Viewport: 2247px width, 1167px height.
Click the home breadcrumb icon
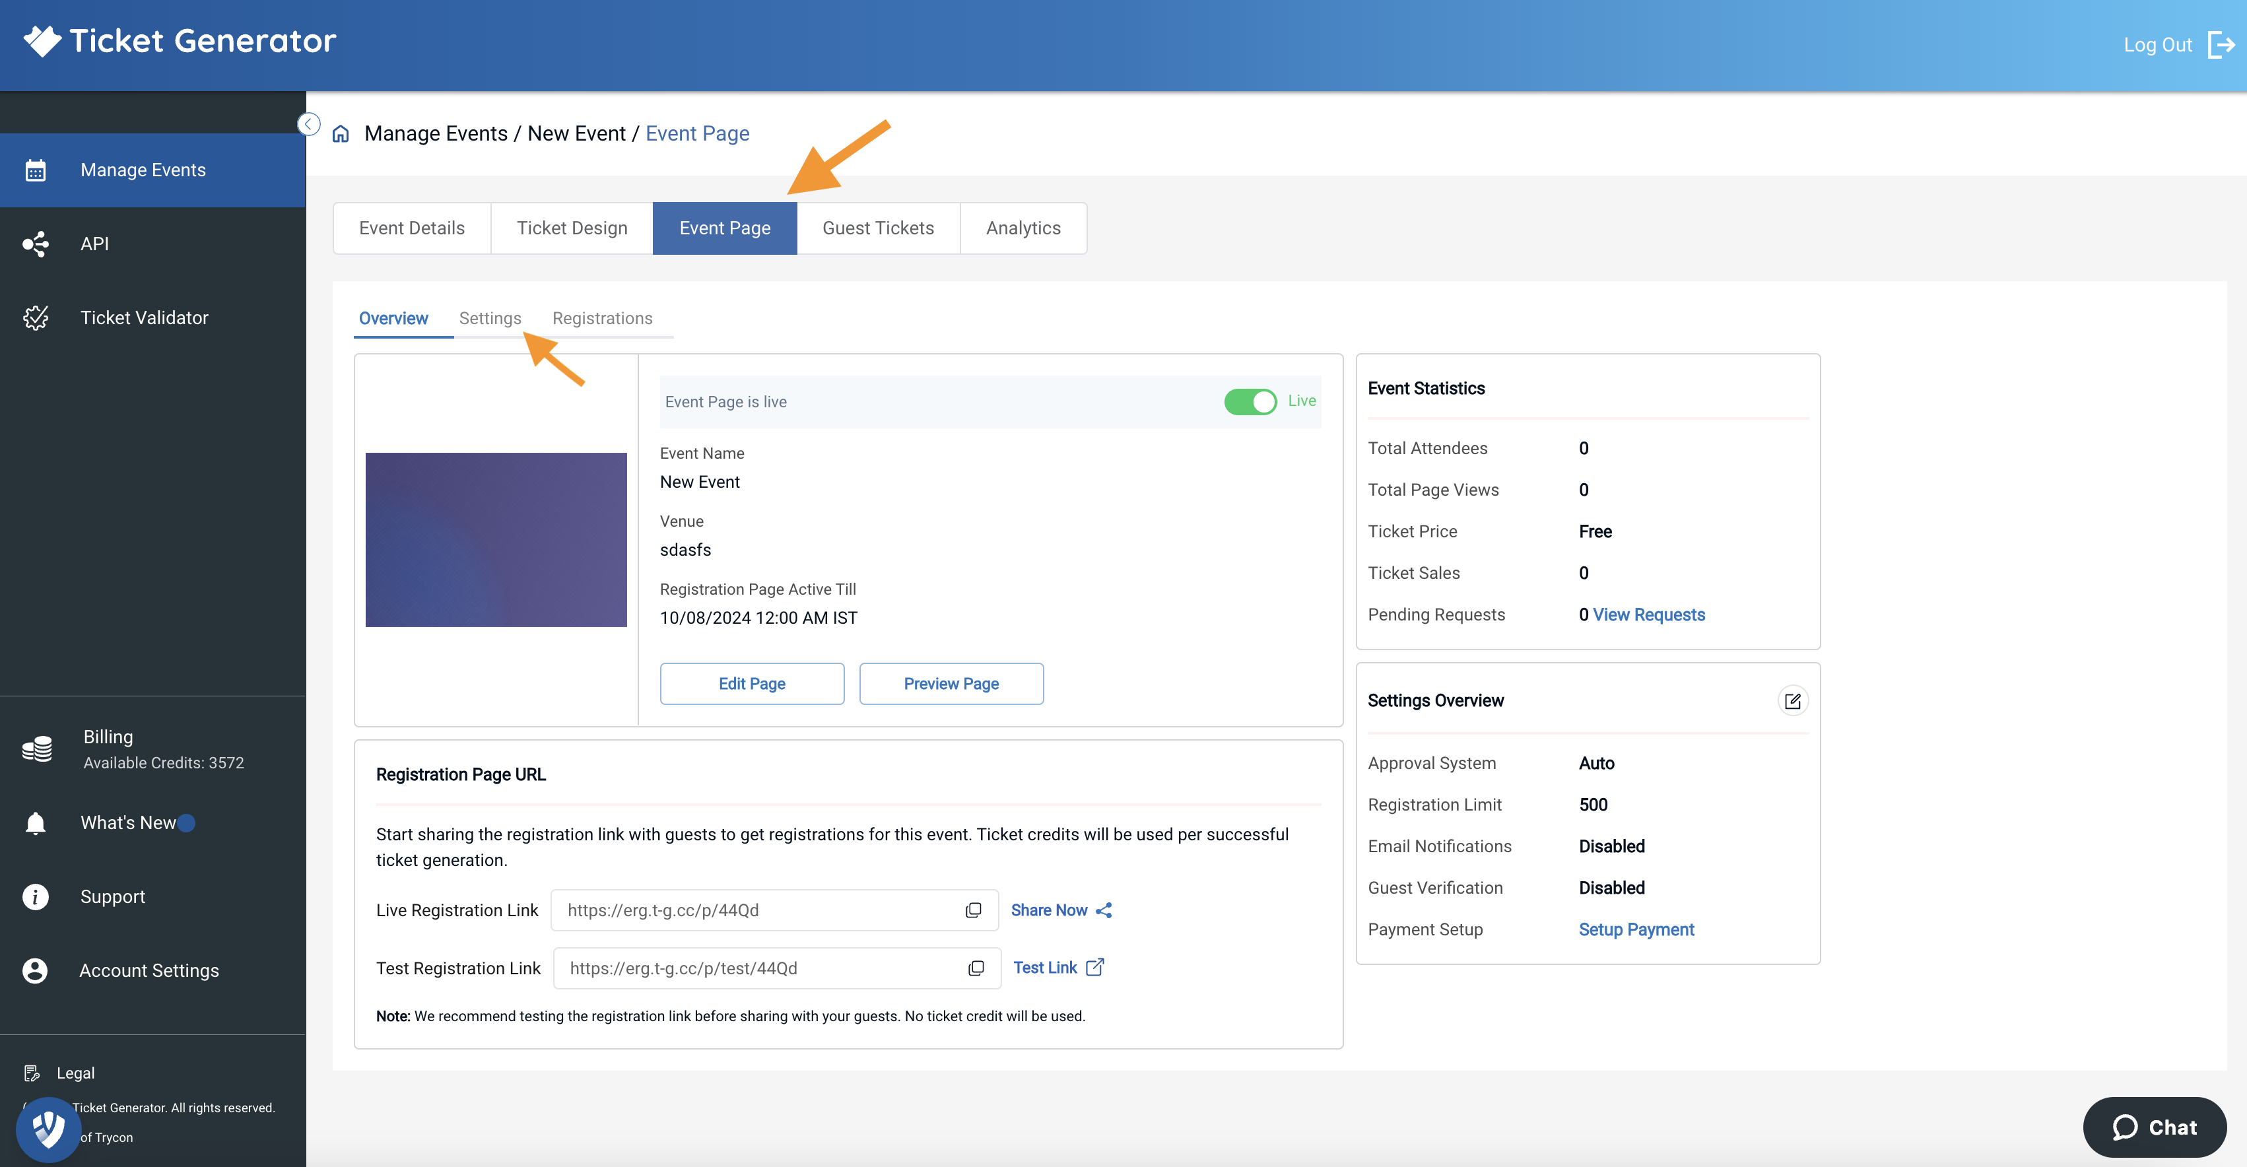[x=340, y=133]
